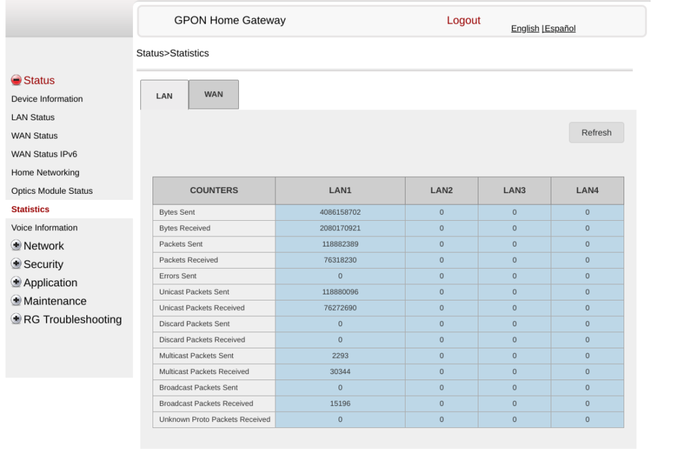Click the plus icon beside Network
The image size is (691, 474).
pos(15,246)
